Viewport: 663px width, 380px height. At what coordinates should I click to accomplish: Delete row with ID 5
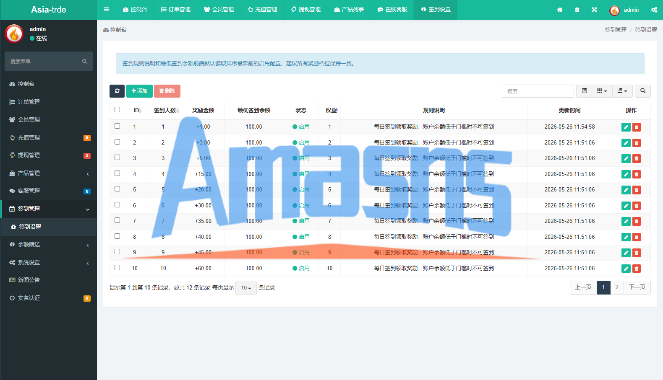pos(637,190)
